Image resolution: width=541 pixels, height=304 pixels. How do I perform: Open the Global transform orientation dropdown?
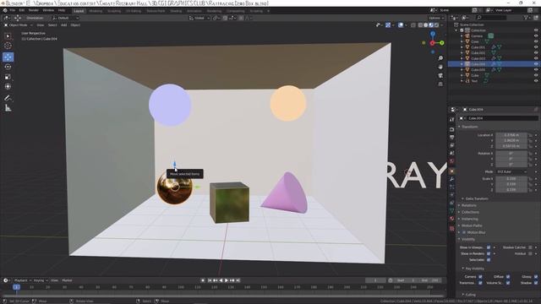(199, 18)
